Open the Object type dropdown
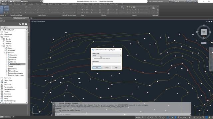This screenshot has width=213, height=119. pyautogui.click(x=106, y=56)
